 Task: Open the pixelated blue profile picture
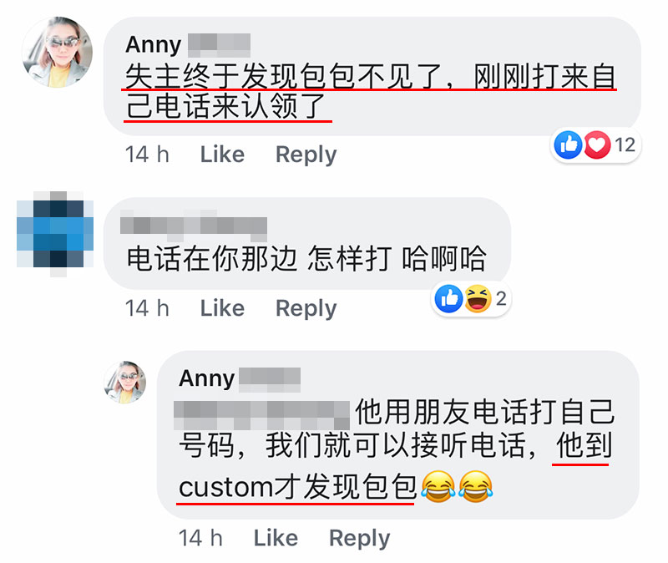55,235
